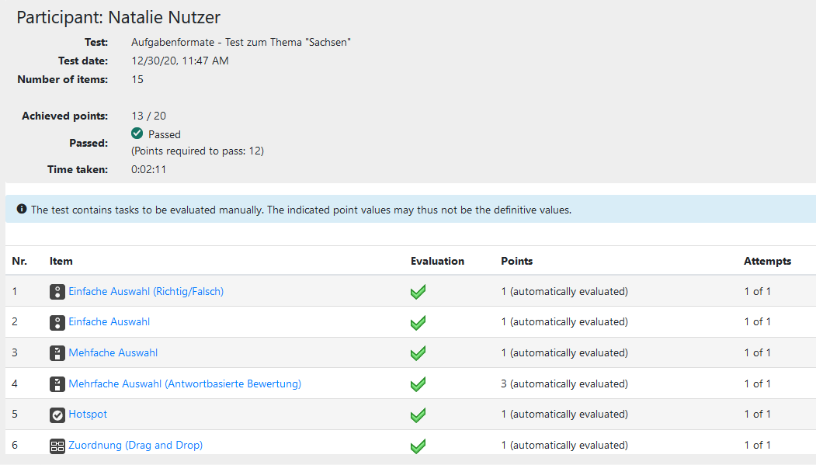The image size is (816, 465).
Task: Click the Points column header
Action: pos(517,262)
